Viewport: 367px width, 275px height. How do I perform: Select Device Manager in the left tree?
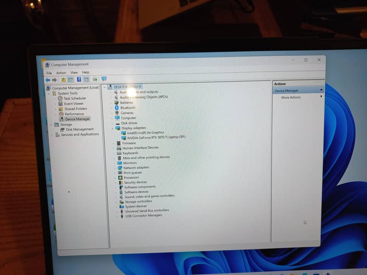click(78, 119)
